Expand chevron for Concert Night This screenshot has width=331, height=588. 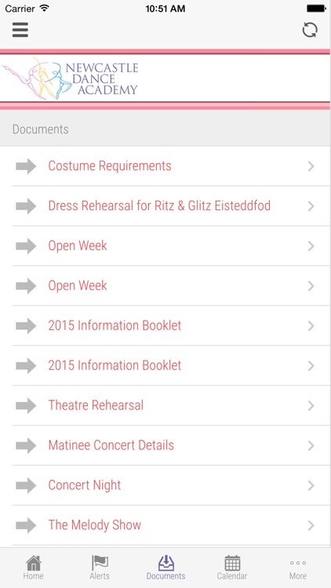pyautogui.click(x=311, y=485)
